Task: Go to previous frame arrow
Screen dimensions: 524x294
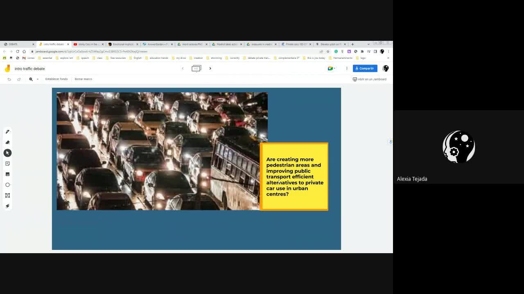Action: point(183,68)
